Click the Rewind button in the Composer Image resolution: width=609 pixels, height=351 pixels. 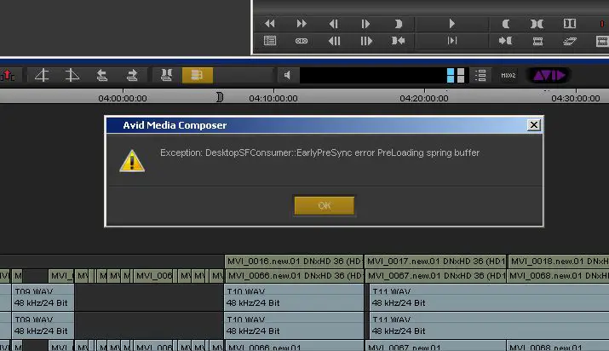click(269, 24)
